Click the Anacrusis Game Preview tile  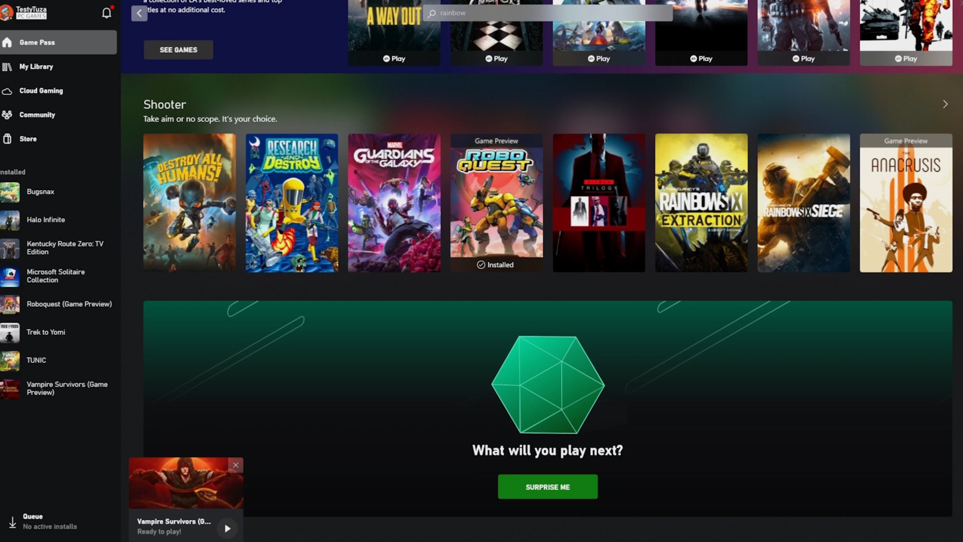coord(906,202)
